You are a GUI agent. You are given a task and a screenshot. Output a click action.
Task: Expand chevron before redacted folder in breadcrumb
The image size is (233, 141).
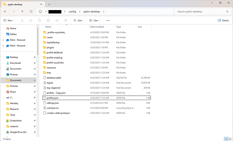click(46, 11)
